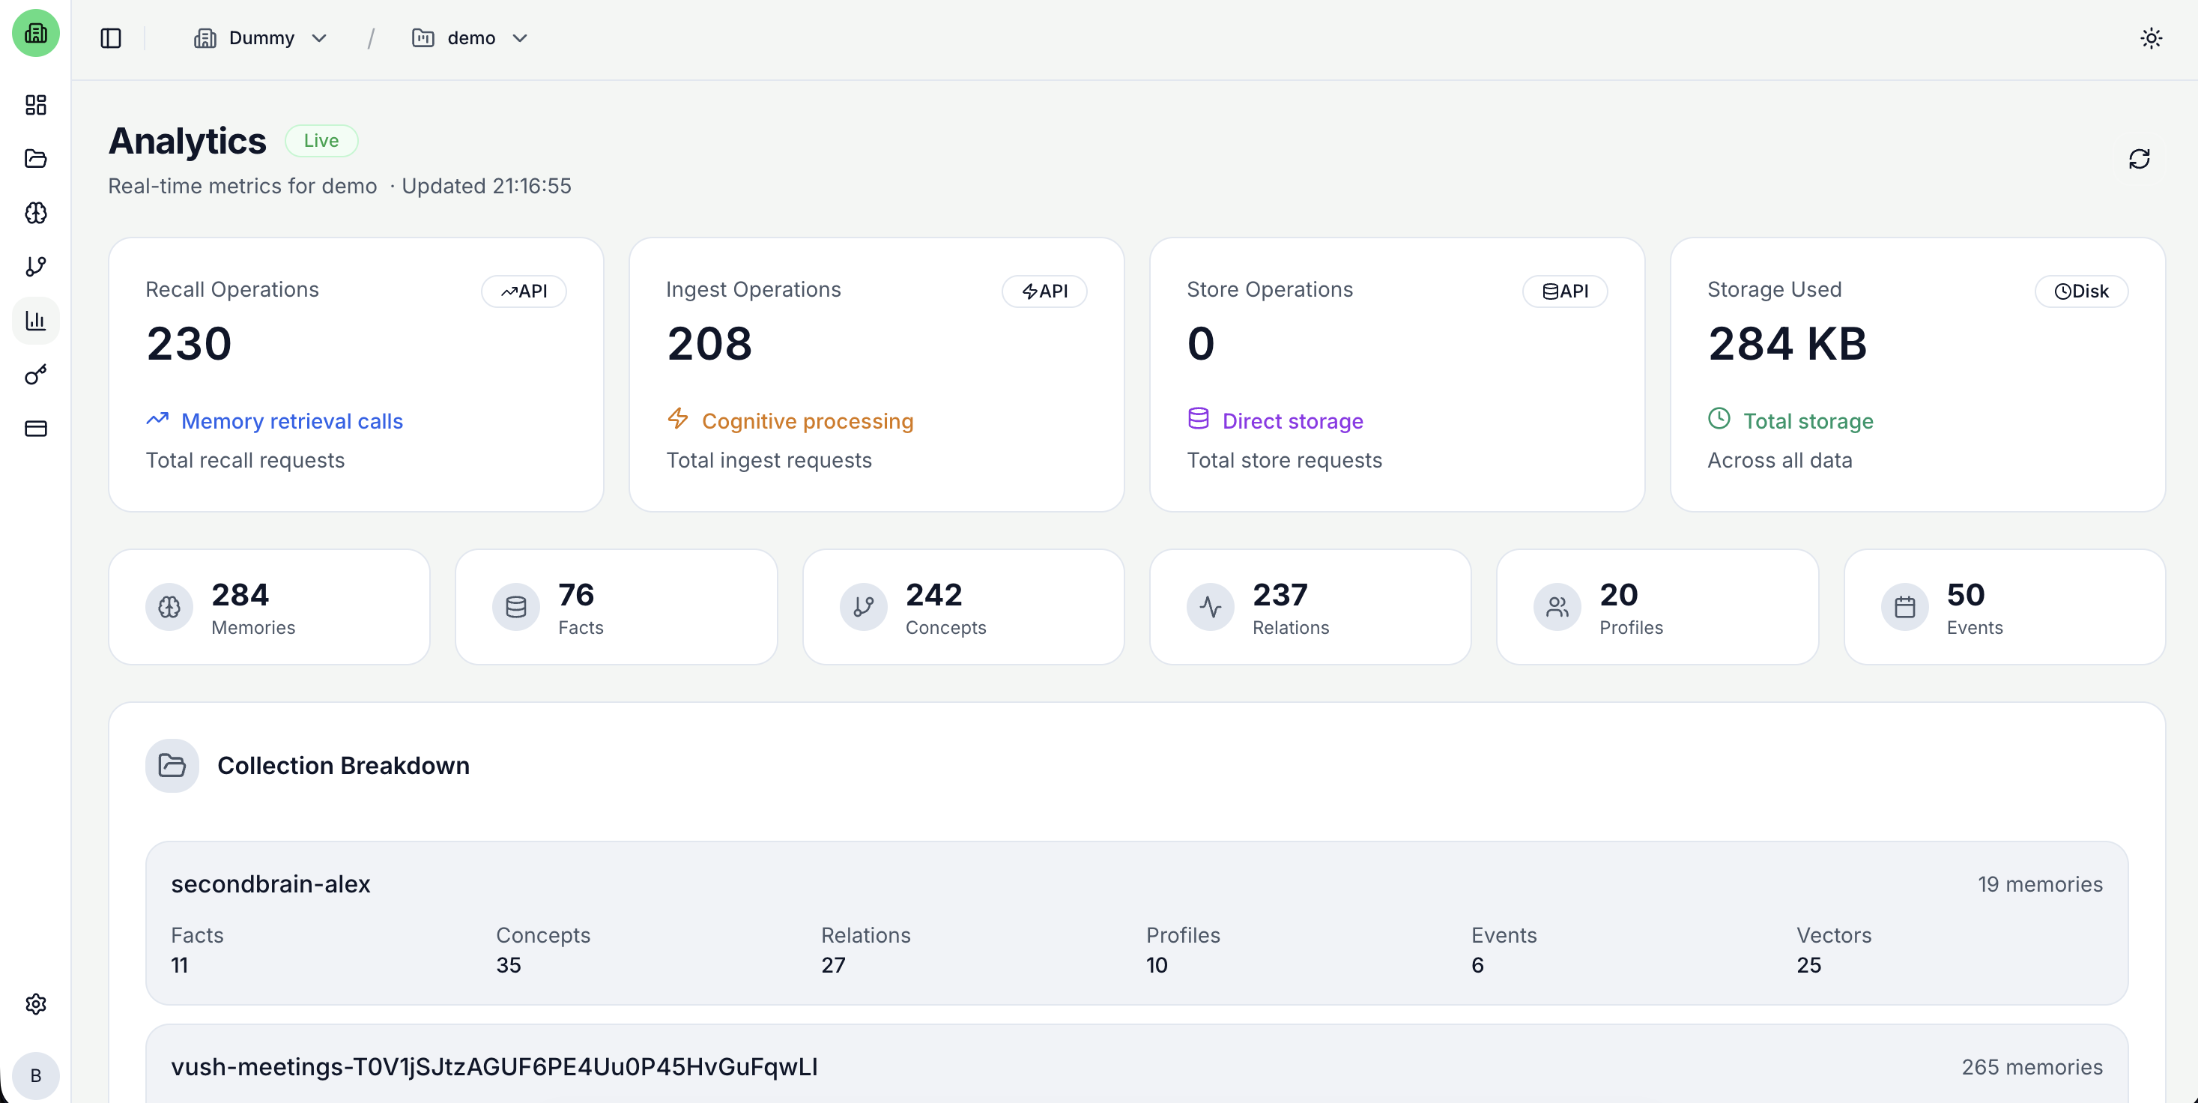This screenshot has width=2198, height=1103.
Task: Open the Relations graph icon in sidebar
Action: pos(35,266)
